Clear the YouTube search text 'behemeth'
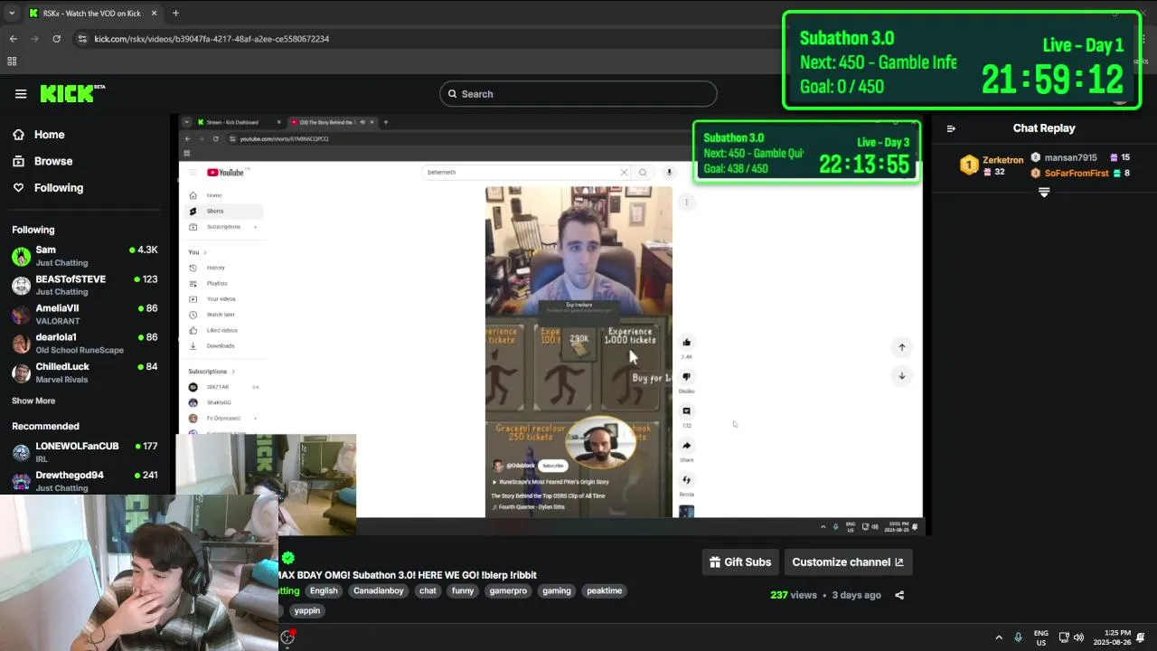The height and width of the screenshot is (651, 1157). point(624,173)
